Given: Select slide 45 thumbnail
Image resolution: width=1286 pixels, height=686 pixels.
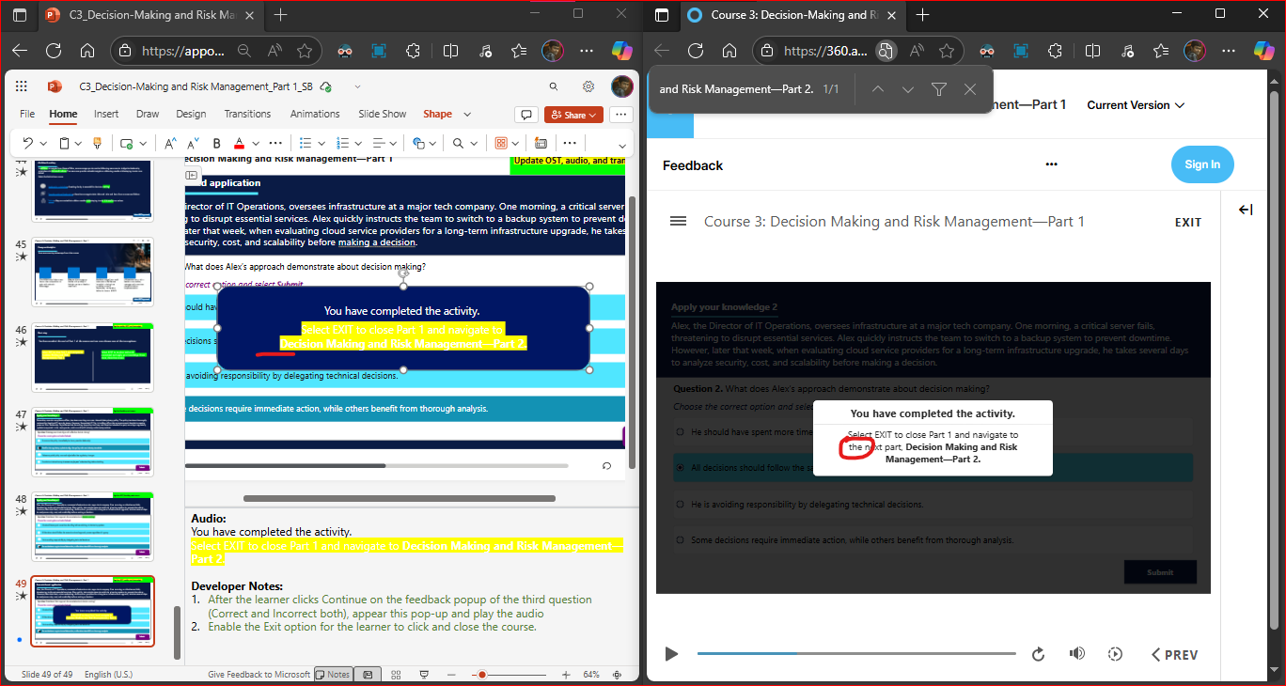Looking at the screenshot, I should [93, 273].
